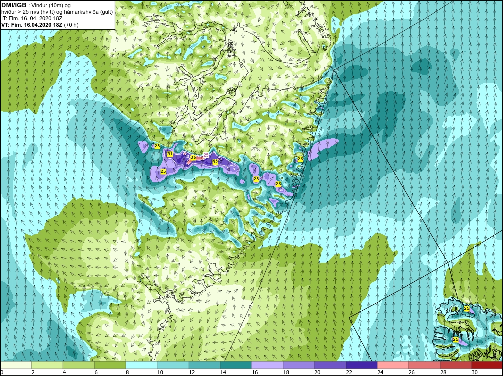Pick the salmon 26–28 legend swatch
The height and width of the screenshot is (376, 503).
point(425,365)
